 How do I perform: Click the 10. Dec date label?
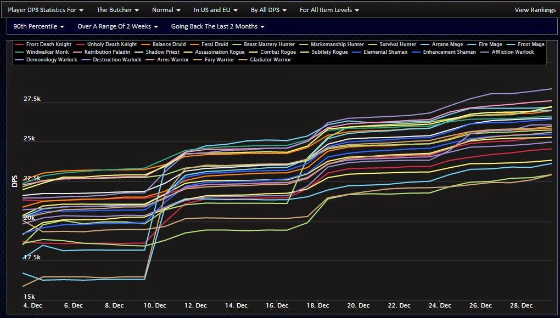click(155, 305)
